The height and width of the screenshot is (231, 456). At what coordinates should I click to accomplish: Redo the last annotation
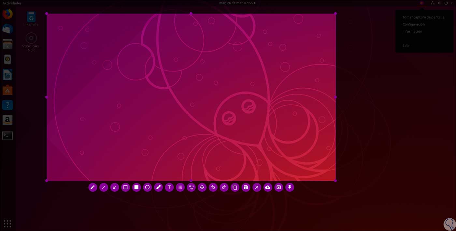tap(224, 187)
